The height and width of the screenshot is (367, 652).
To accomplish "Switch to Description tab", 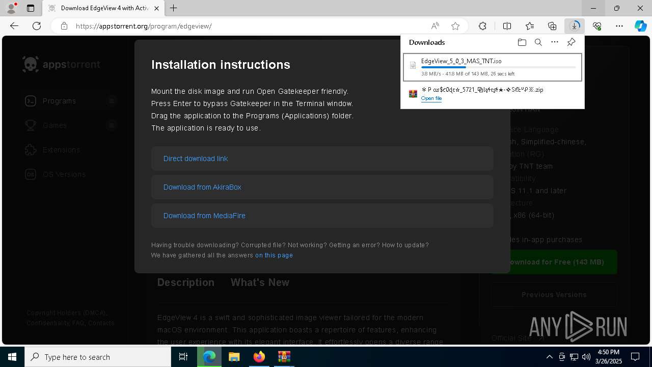I will coord(186,282).
